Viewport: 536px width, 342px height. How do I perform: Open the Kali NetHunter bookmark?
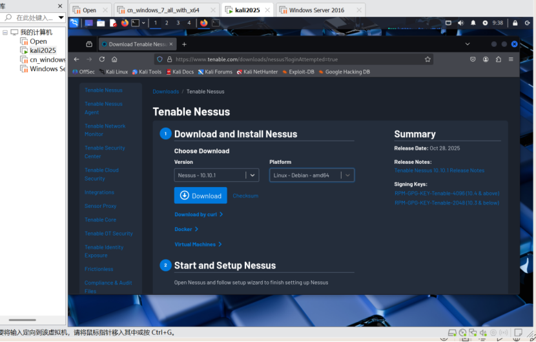258,72
